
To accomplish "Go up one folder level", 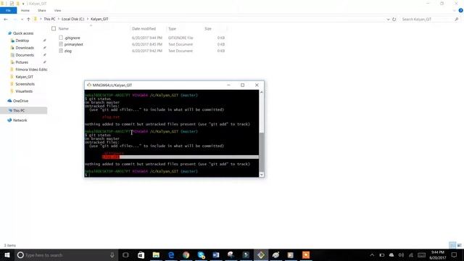I will 28,20.
